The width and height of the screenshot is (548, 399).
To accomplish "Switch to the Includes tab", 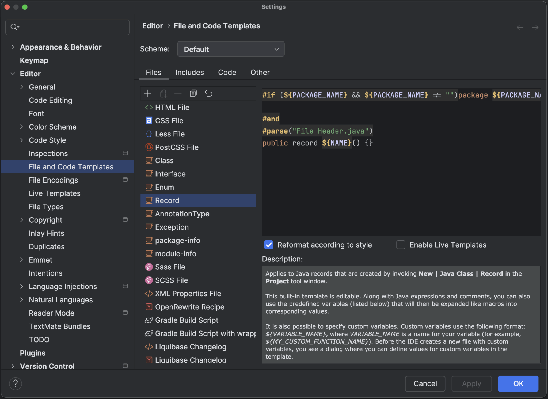I will (x=189, y=72).
